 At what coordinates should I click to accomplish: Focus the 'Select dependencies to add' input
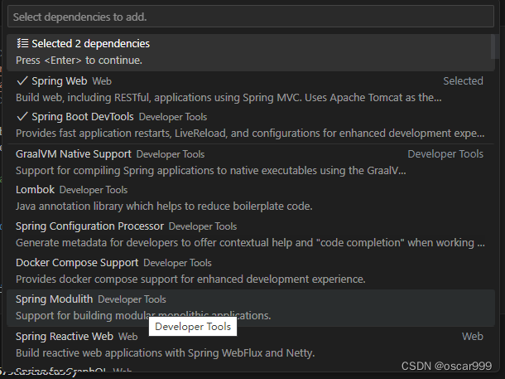(251, 17)
